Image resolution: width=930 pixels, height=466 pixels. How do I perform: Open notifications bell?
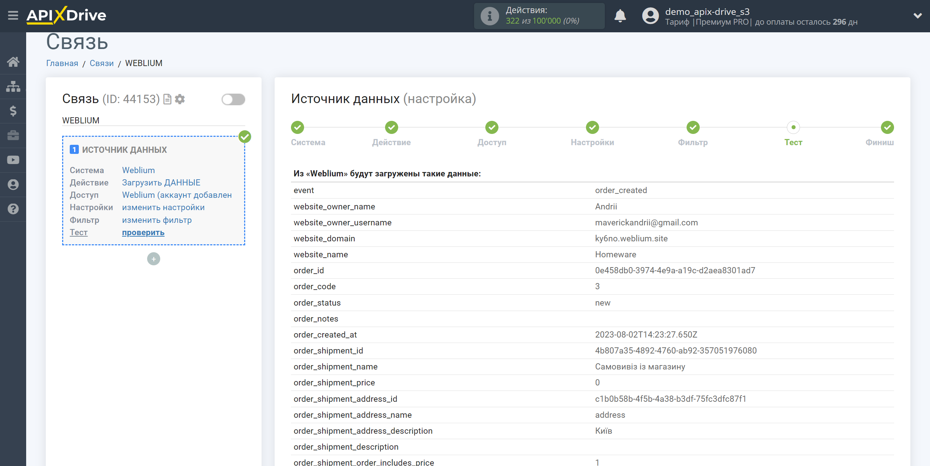pyautogui.click(x=620, y=16)
